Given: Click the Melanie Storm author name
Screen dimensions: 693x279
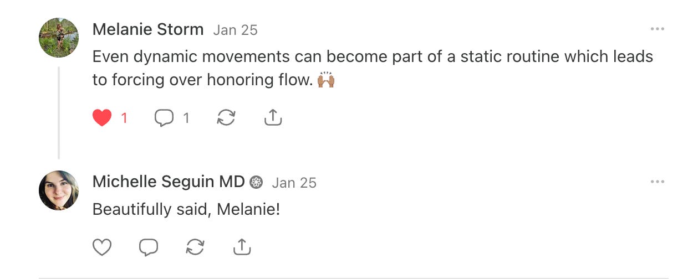Looking at the screenshot, I should click(147, 29).
